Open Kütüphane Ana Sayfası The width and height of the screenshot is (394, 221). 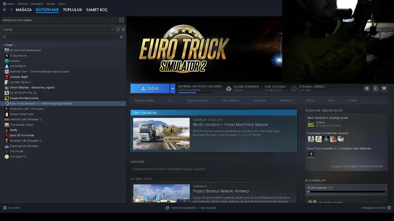tap(59, 20)
